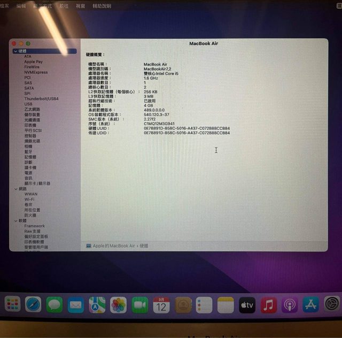Collapse the 網路 section chevron

pyautogui.click(x=15, y=189)
